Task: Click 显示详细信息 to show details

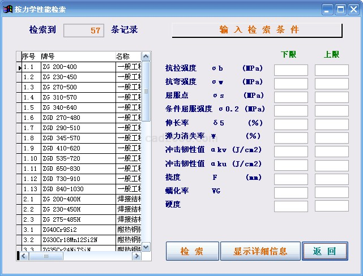Action: [260, 251]
